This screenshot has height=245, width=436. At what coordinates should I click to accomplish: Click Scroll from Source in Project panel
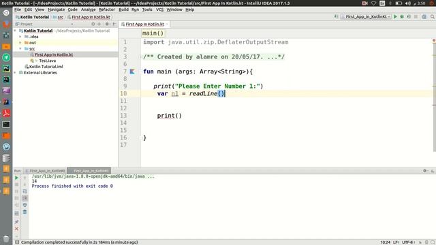(x=93, y=24)
